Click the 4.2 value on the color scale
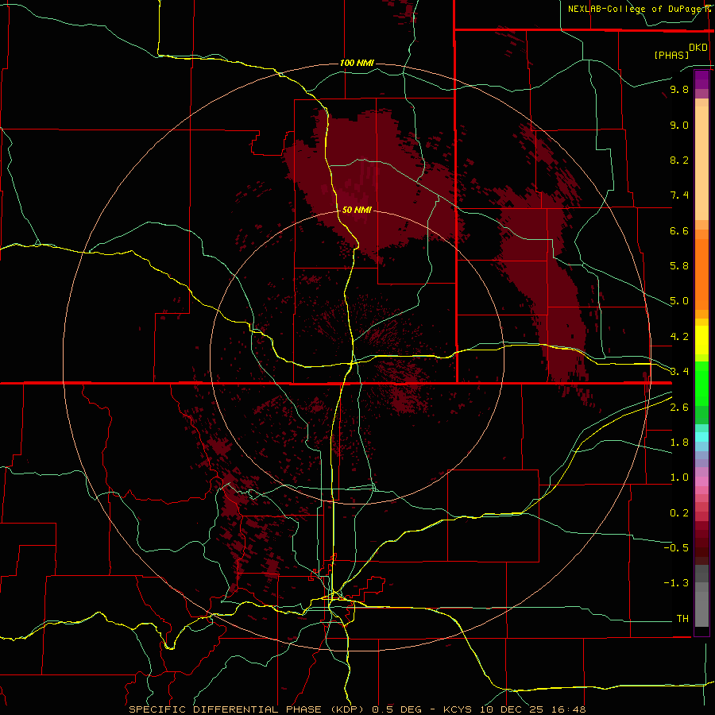 click(x=679, y=337)
